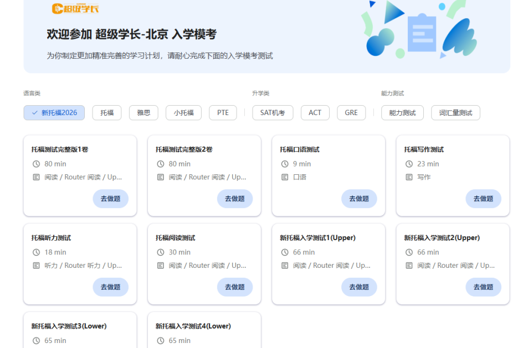Click the clock icon in 托福测试完整版2卷 card
523x348 pixels.
pos(161,164)
